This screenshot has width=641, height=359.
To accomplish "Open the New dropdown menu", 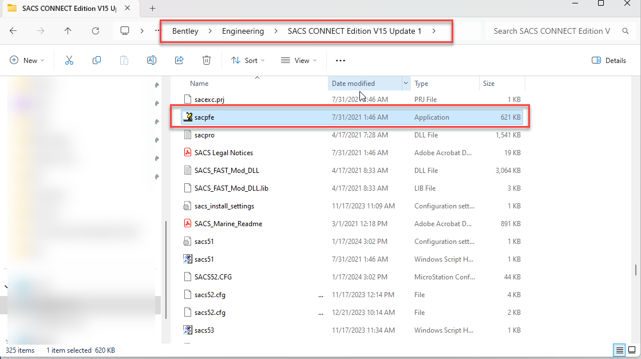I will coord(27,61).
